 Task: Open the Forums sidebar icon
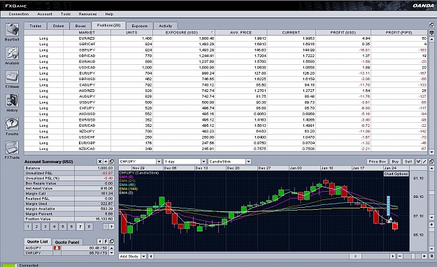pos(12,124)
